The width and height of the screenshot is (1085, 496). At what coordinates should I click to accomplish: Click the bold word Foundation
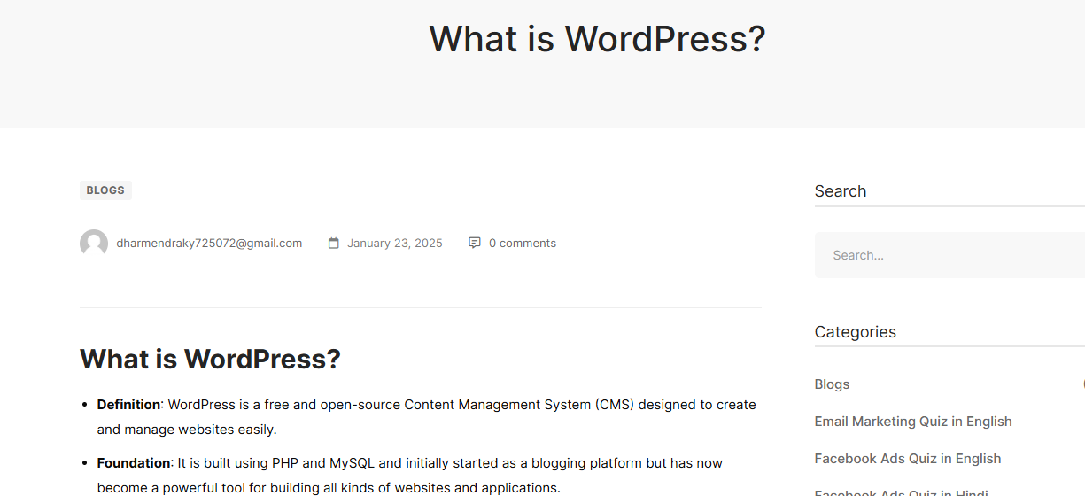pos(134,463)
